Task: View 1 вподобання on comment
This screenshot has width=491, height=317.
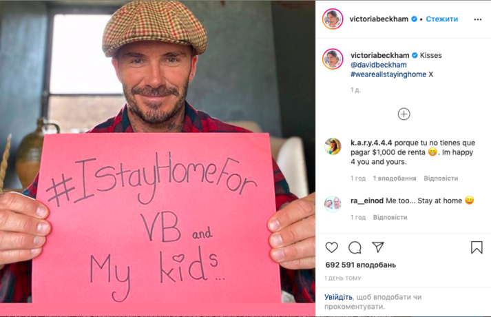Action: click(395, 178)
